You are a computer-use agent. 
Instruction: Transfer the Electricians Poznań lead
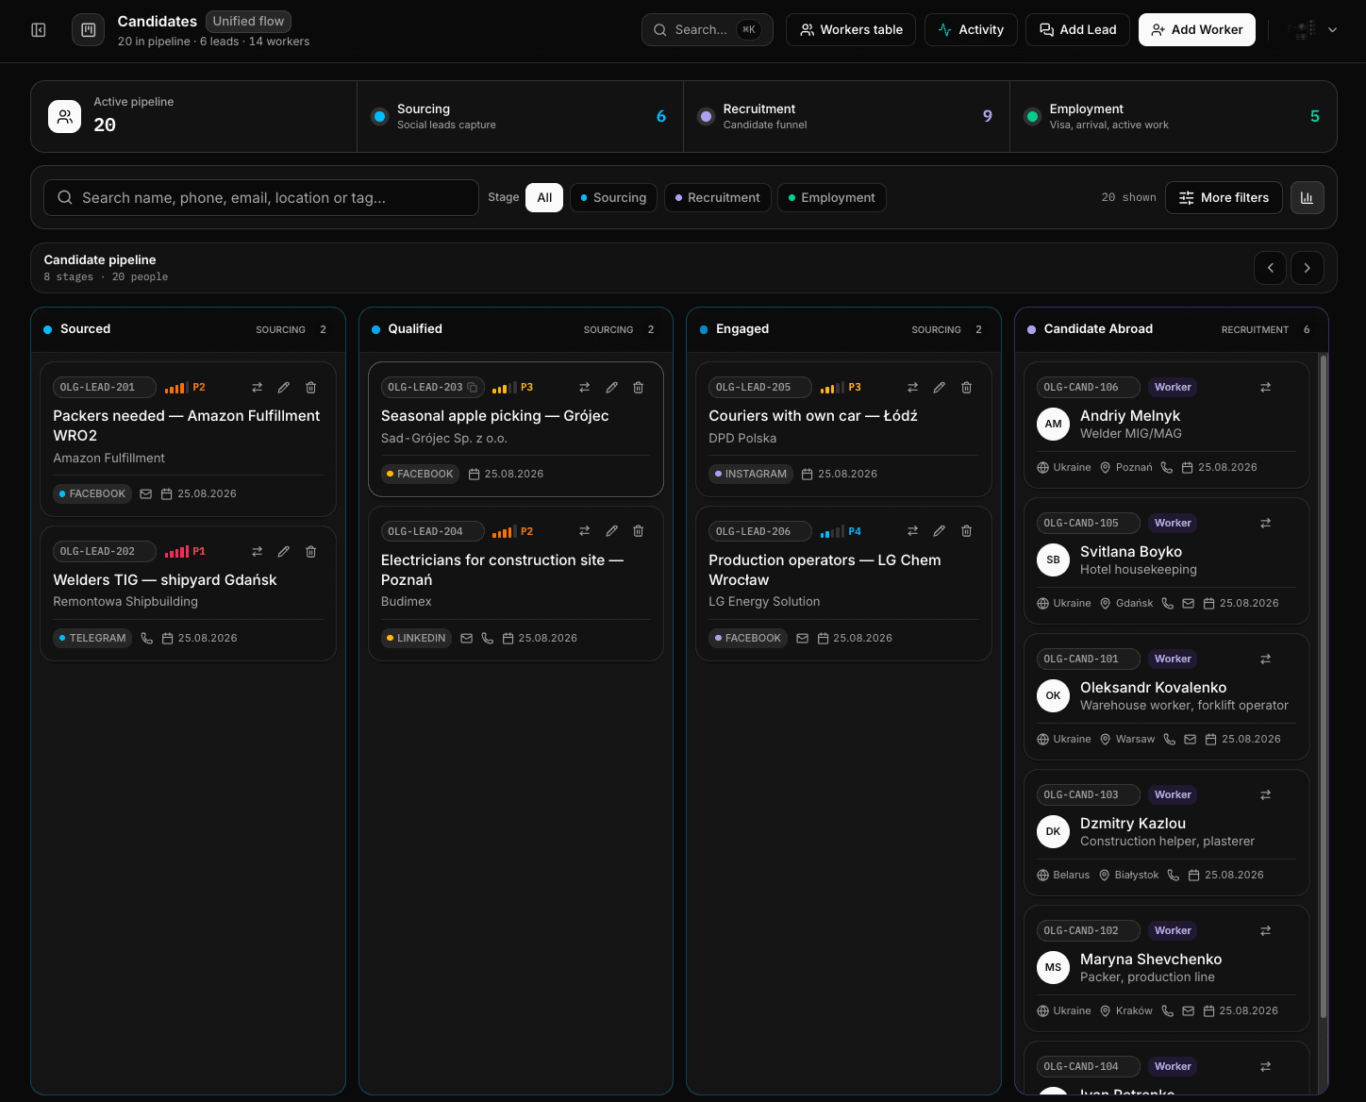click(x=585, y=531)
